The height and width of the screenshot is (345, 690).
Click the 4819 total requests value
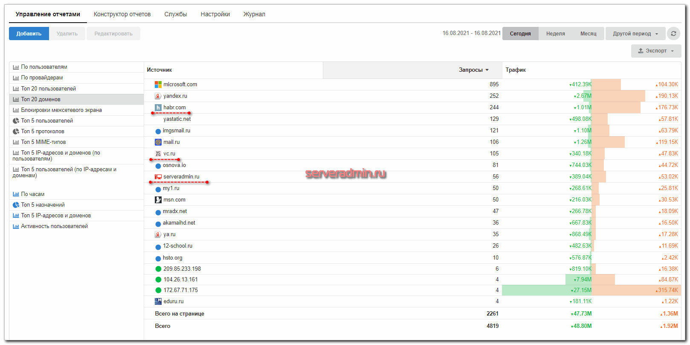click(x=493, y=326)
